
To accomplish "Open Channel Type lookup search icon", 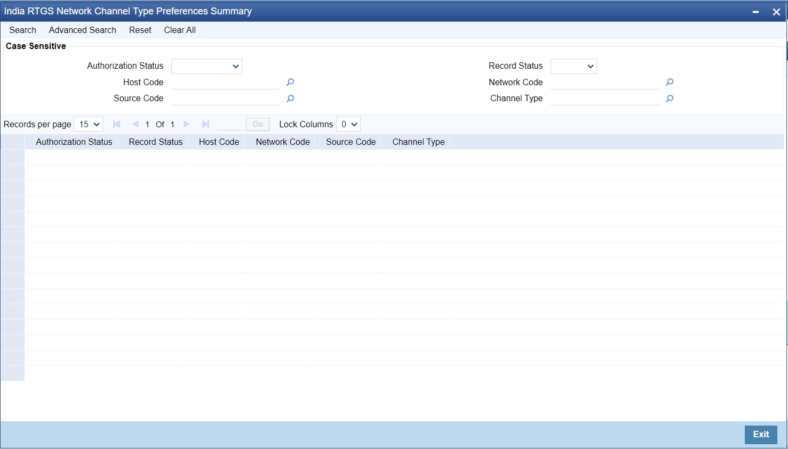I will tap(670, 99).
